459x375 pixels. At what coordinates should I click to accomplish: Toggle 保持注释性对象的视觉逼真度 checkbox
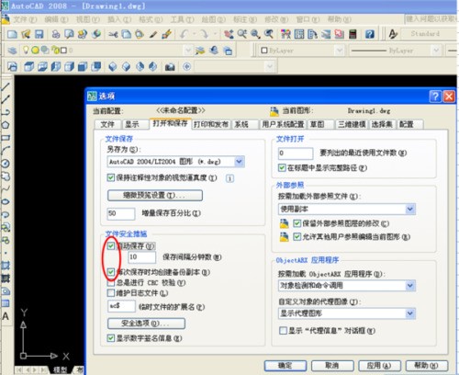point(111,177)
